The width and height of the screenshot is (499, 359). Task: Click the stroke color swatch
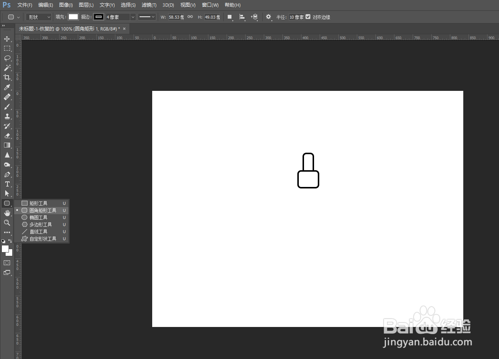(99, 17)
